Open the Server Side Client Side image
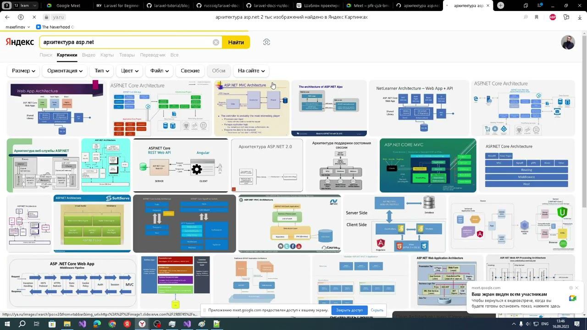 click(395, 224)
